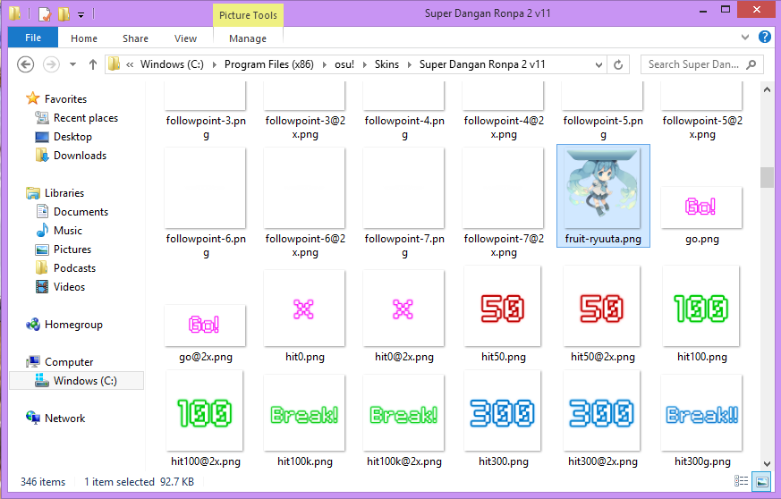Select Computer in navigation pane
This screenshot has width=781, height=499.
click(x=69, y=362)
